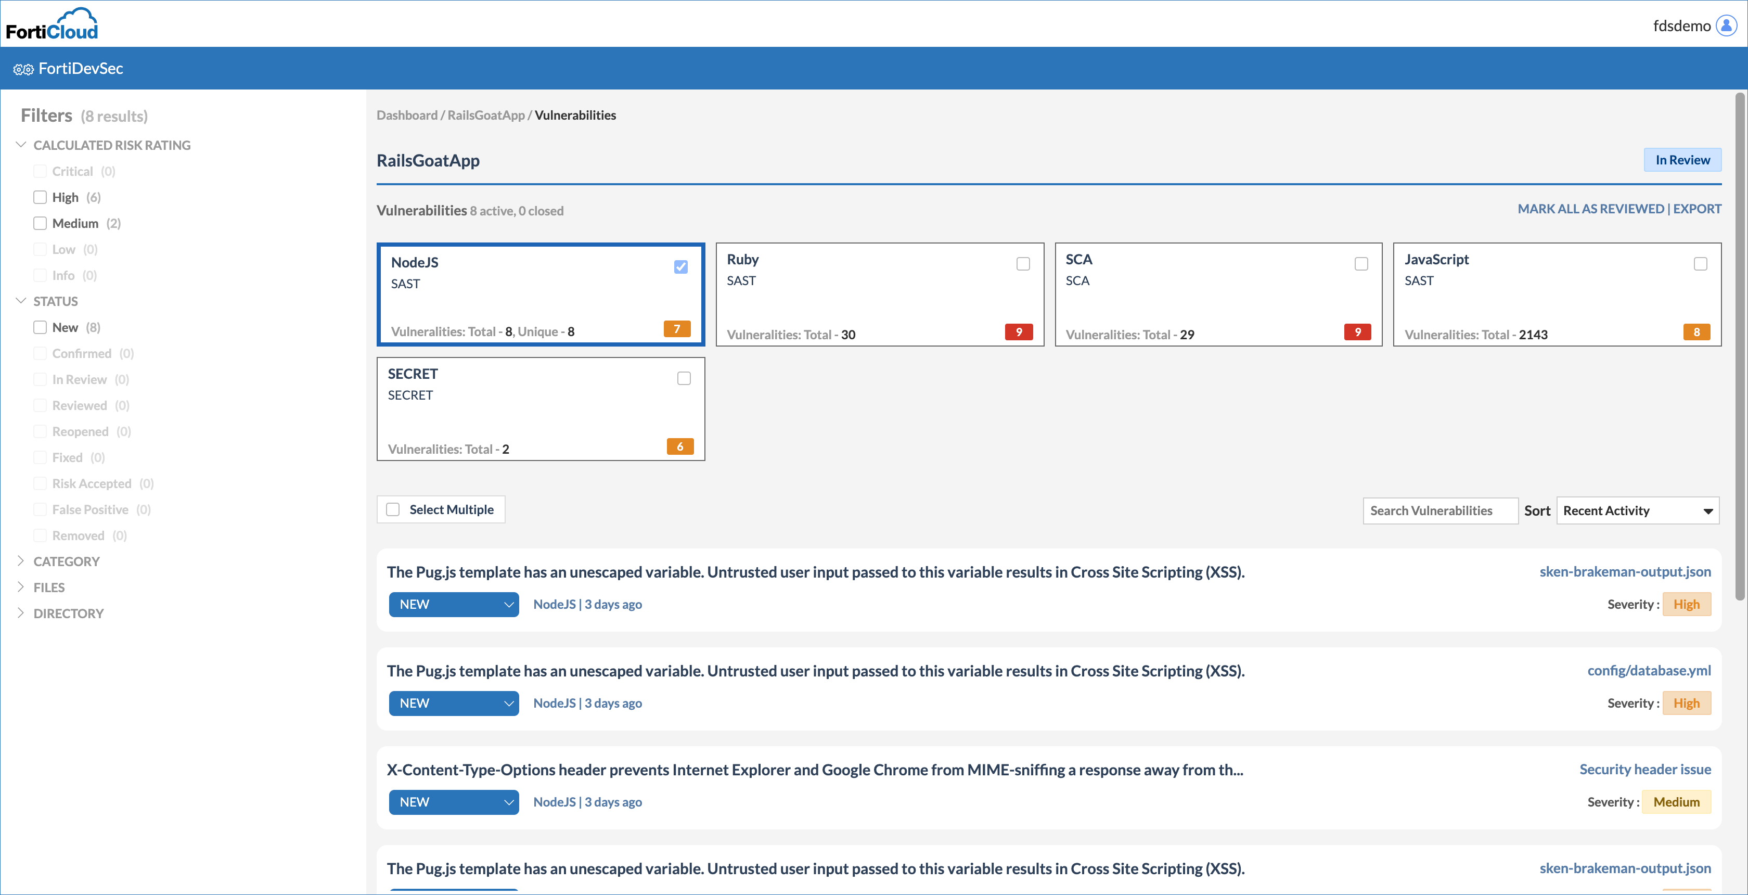Open the Dashboard breadcrumb

coord(406,114)
